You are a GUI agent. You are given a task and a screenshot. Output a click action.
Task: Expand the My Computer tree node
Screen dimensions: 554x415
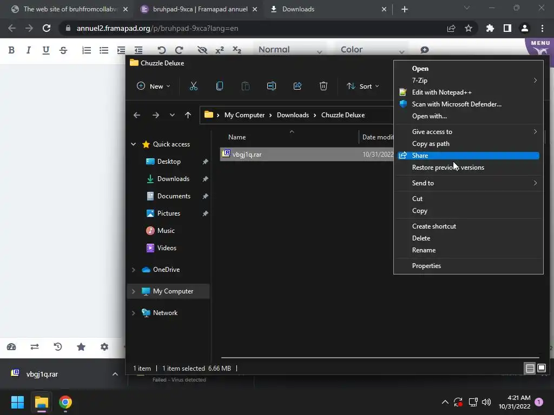point(133,291)
